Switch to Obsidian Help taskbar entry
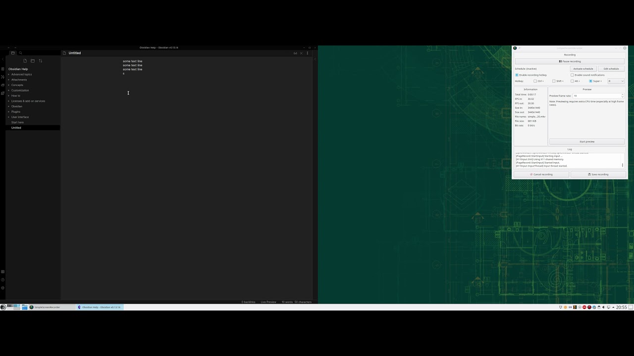Screen dimensions: 634x356 pos(99,307)
